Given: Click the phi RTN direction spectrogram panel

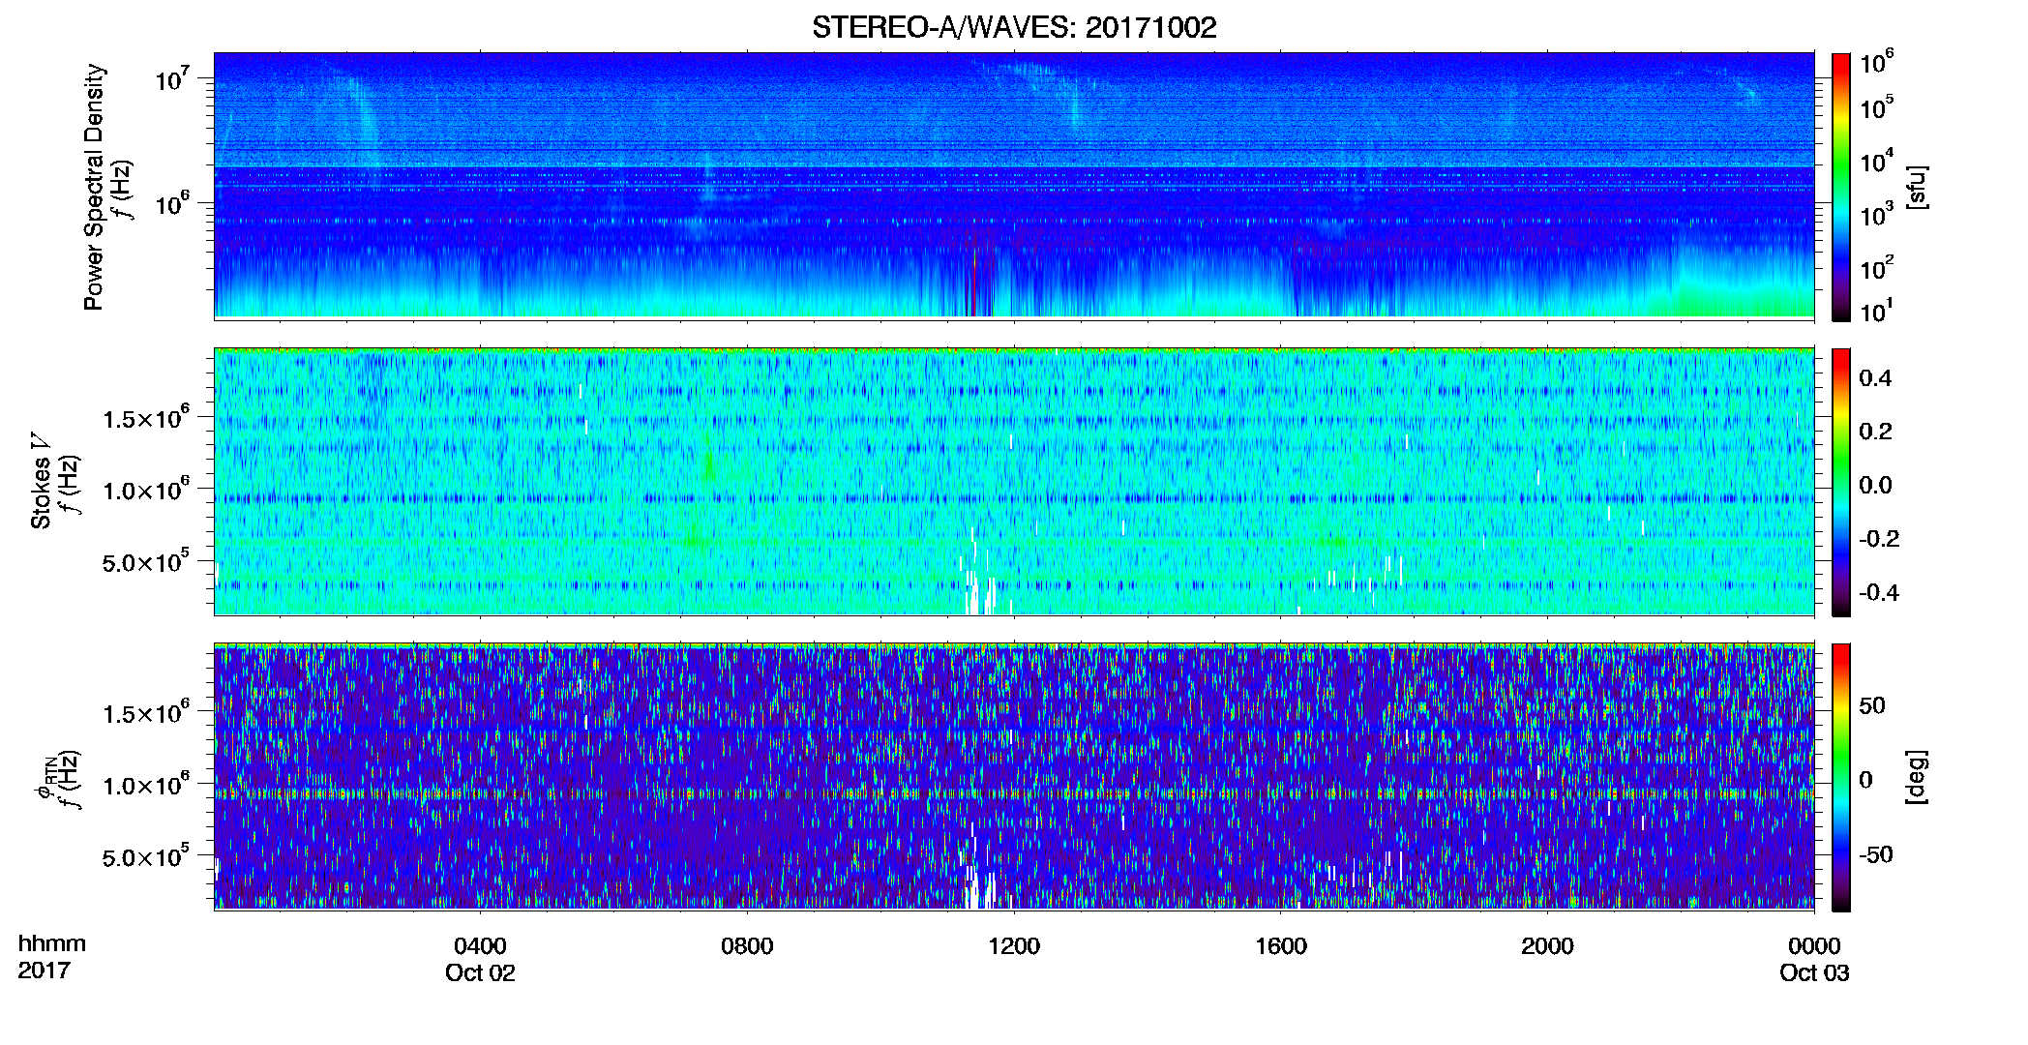Looking at the screenshot, I should [1014, 776].
